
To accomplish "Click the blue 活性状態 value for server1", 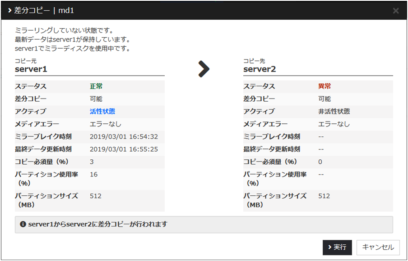I will tap(102, 112).
